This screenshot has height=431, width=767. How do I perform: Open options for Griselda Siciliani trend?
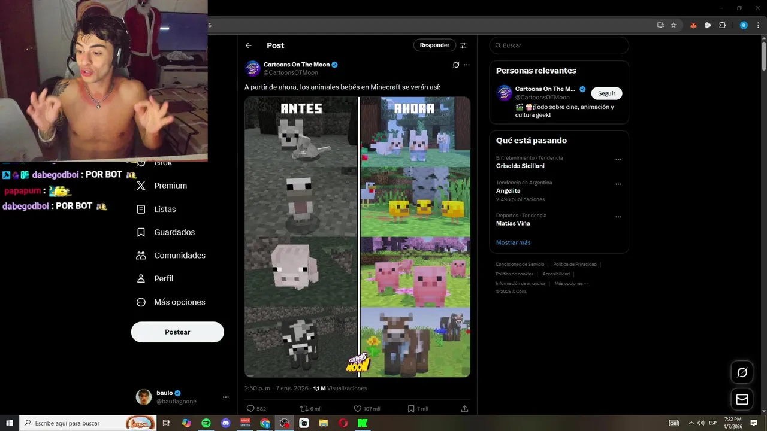pyautogui.click(x=618, y=159)
